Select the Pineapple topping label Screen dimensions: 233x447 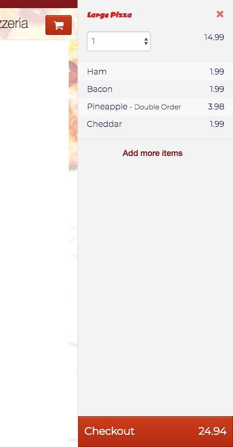pyautogui.click(x=107, y=107)
